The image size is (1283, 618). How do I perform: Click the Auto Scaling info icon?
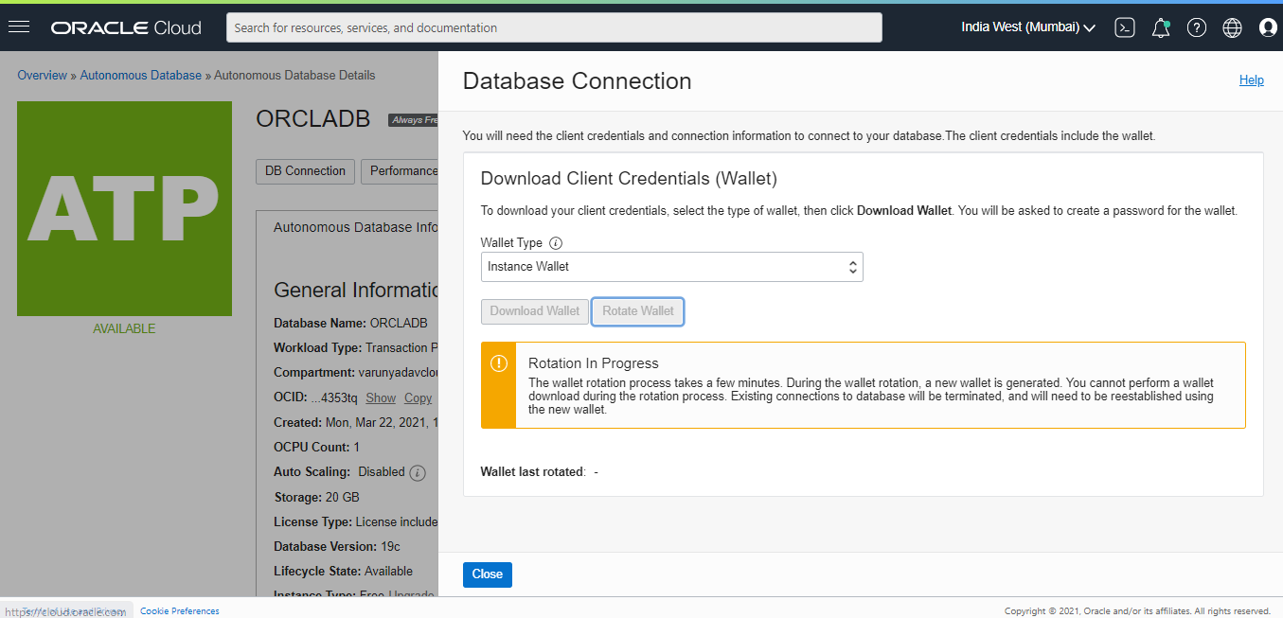(x=418, y=472)
